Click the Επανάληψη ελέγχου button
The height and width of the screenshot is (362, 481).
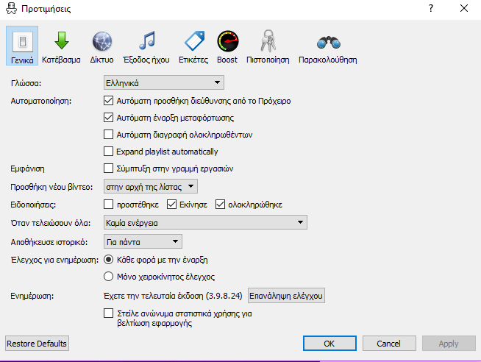coord(286,296)
